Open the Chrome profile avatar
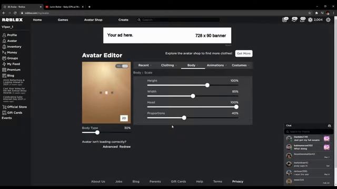This screenshot has width=337, height=189. tap(328, 13)
